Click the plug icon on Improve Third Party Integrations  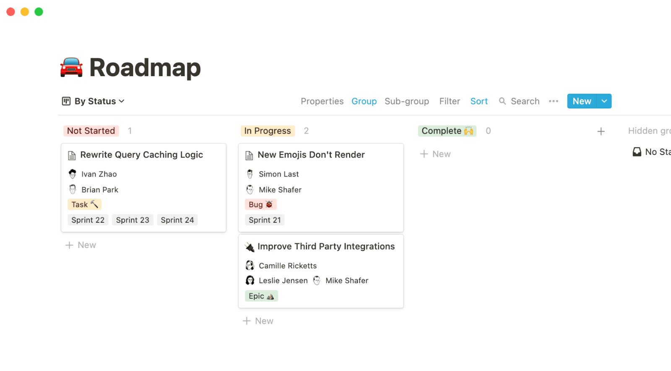tap(250, 247)
